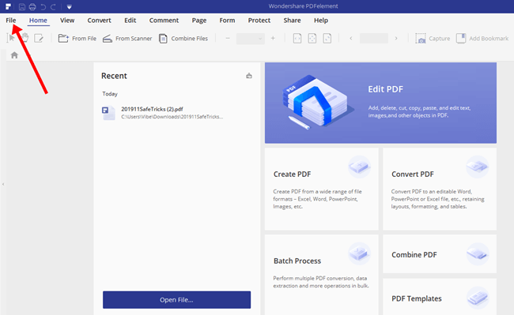Click the Print icon in title bar
This screenshot has height=315, width=514.
pos(32,6)
